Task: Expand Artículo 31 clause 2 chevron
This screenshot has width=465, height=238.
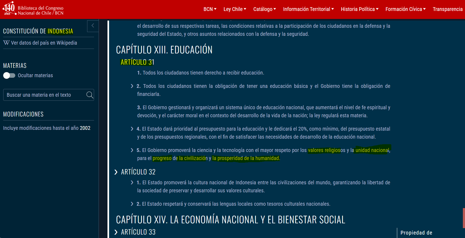Action: (x=132, y=86)
